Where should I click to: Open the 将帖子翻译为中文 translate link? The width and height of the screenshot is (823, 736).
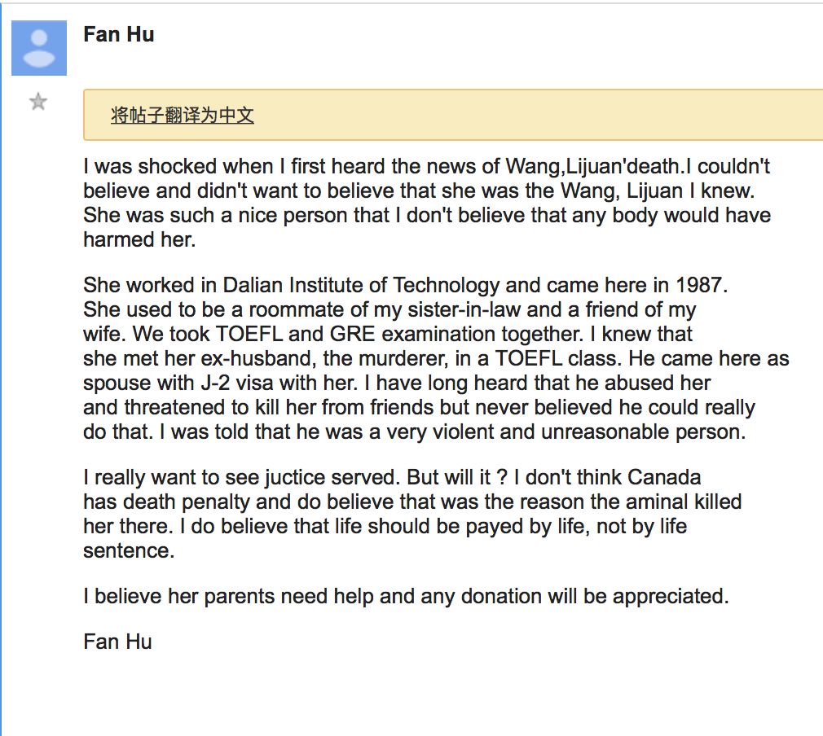pyautogui.click(x=183, y=115)
